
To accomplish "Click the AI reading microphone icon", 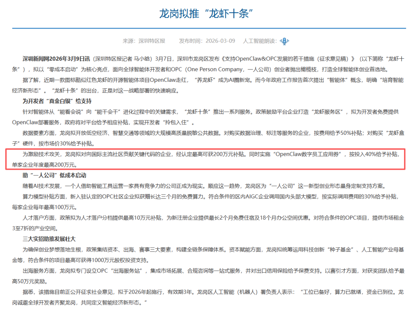I will [285, 40].
